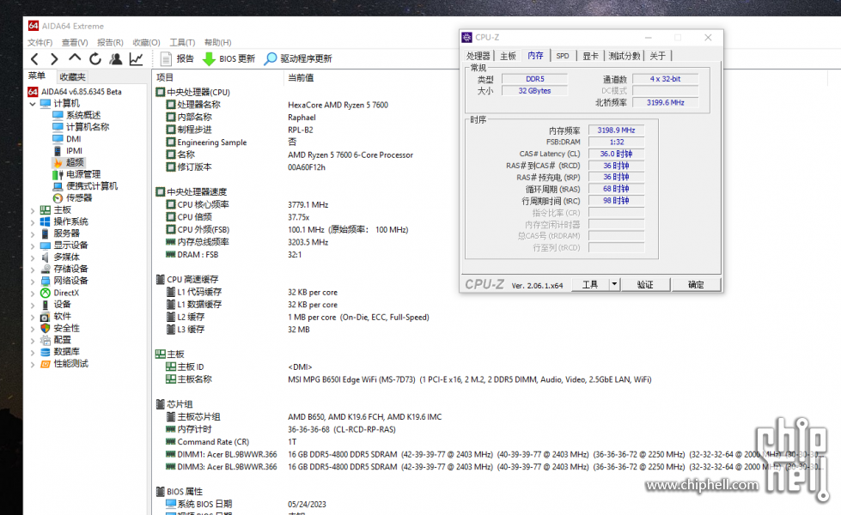Click the DDR5 type field in CPU-Z

coord(534,79)
